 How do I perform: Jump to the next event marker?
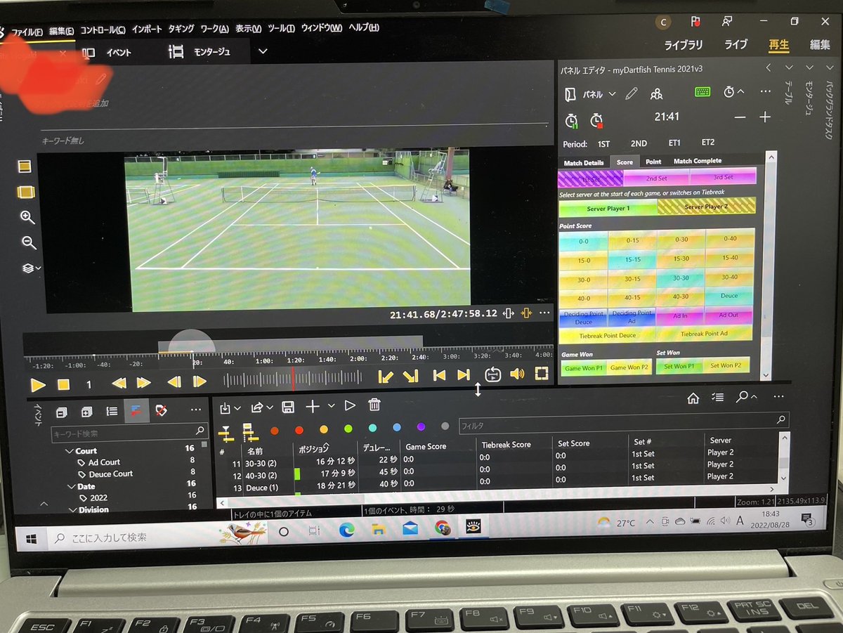[x=463, y=375]
